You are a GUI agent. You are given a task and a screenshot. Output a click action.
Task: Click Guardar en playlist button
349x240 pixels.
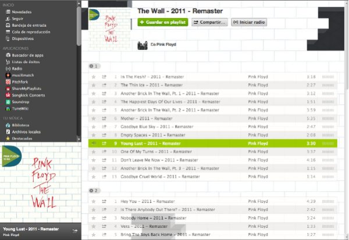point(163,22)
